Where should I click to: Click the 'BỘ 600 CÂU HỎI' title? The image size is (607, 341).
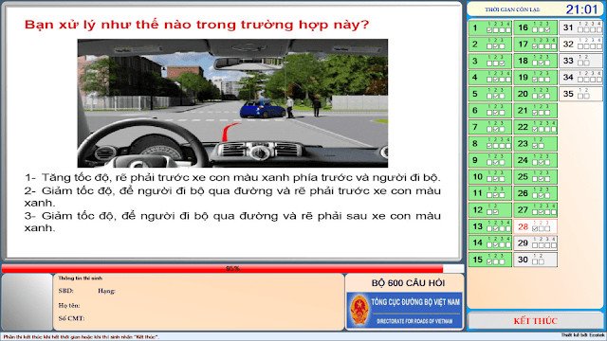pos(408,283)
